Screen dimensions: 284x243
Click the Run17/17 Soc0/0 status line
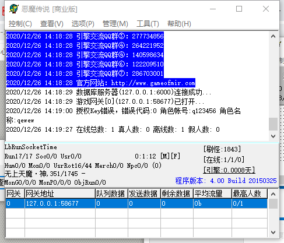pos(43,156)
